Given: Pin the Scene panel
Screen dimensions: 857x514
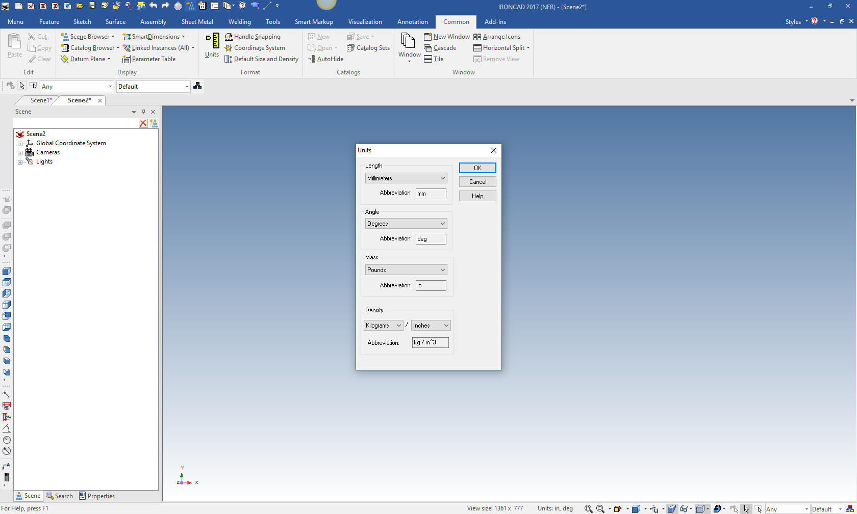Looking at the screenshot, I should tap(143, 112).
